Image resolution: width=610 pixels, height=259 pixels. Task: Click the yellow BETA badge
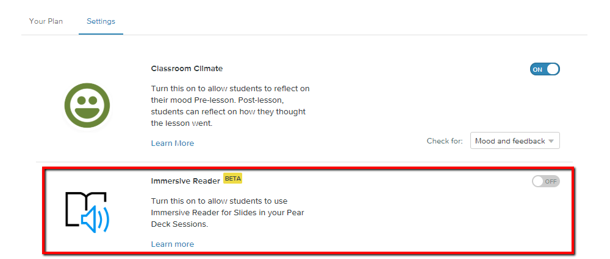tap(232, 179)
